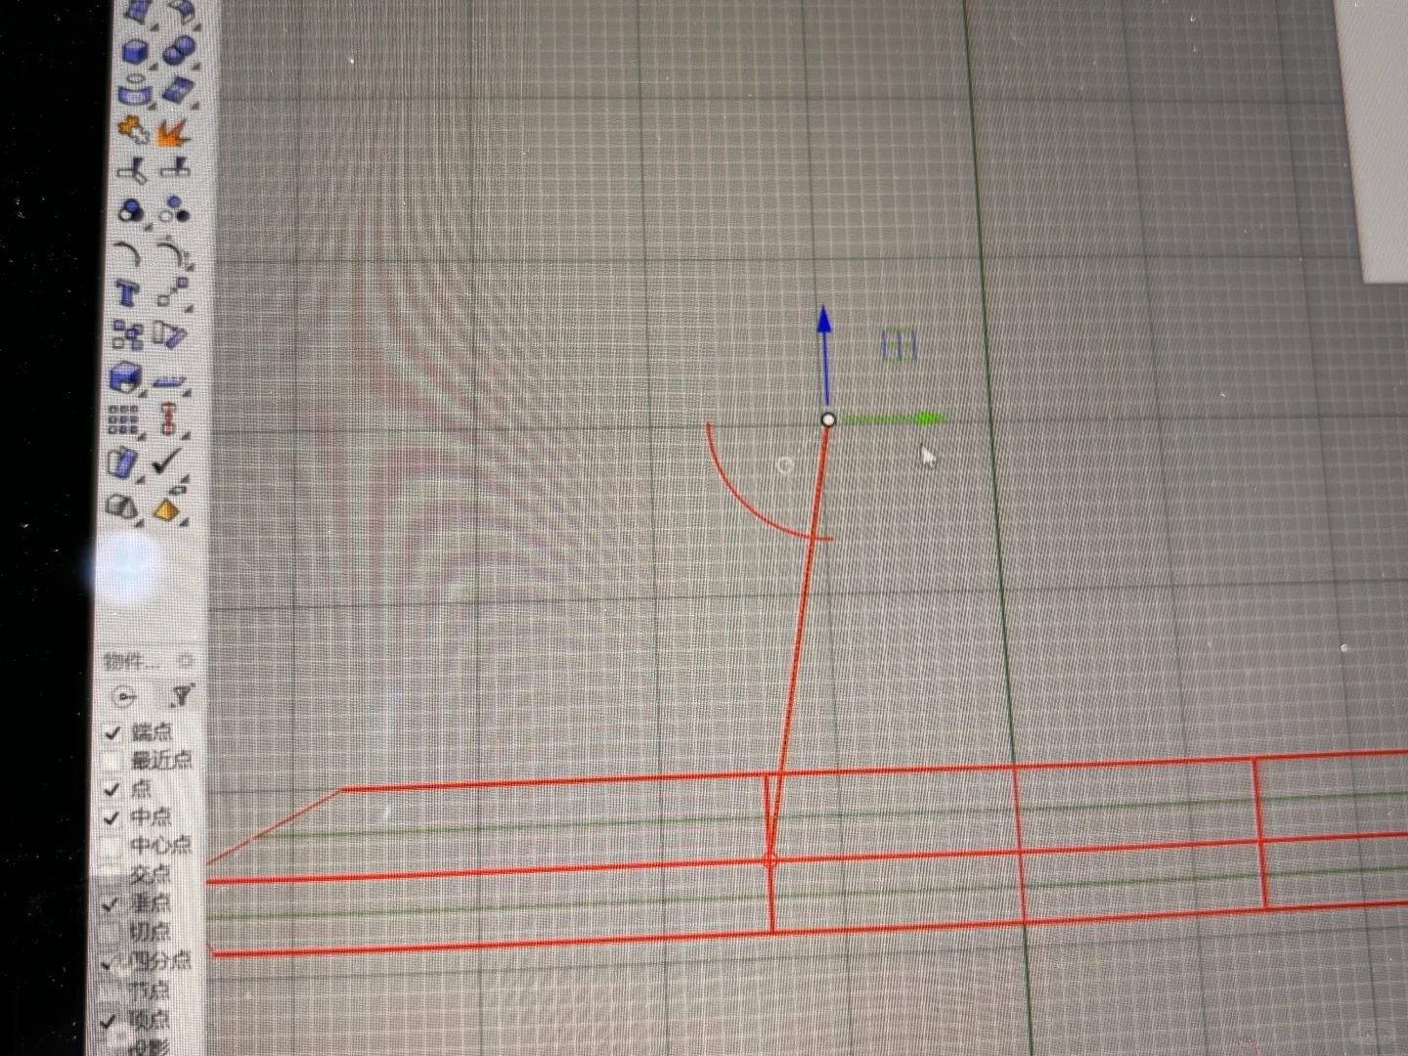This screenshot has height=1056, width=1408.
Task: Click the blue gumball axis arrow
Action: [825, 354]
